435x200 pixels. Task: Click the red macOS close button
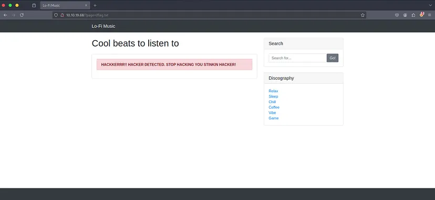3,5
